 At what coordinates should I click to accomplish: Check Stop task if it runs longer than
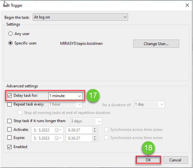9,121
